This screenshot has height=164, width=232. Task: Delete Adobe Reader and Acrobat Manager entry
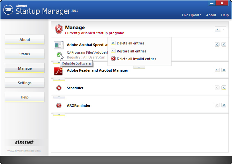[x=224, y=70]
